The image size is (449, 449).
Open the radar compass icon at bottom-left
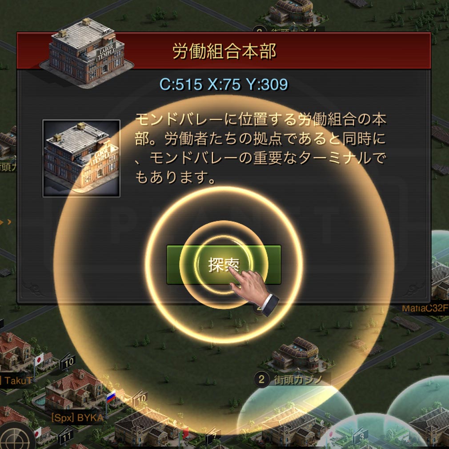[x=16, y=437]
